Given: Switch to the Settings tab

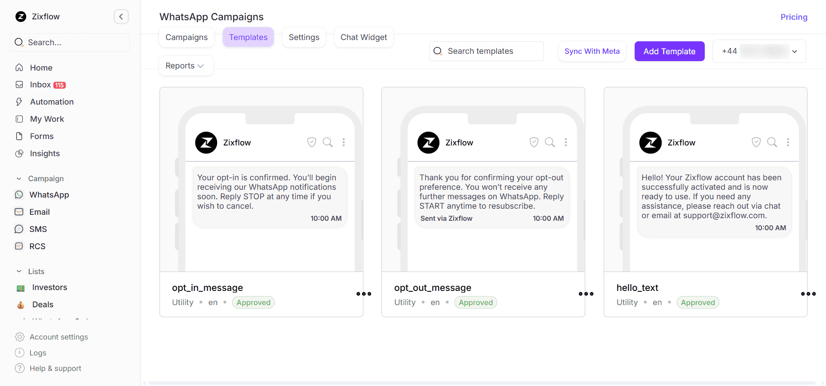Looking at the screenshot, I should pyautogui.click(x=304, y=37).
